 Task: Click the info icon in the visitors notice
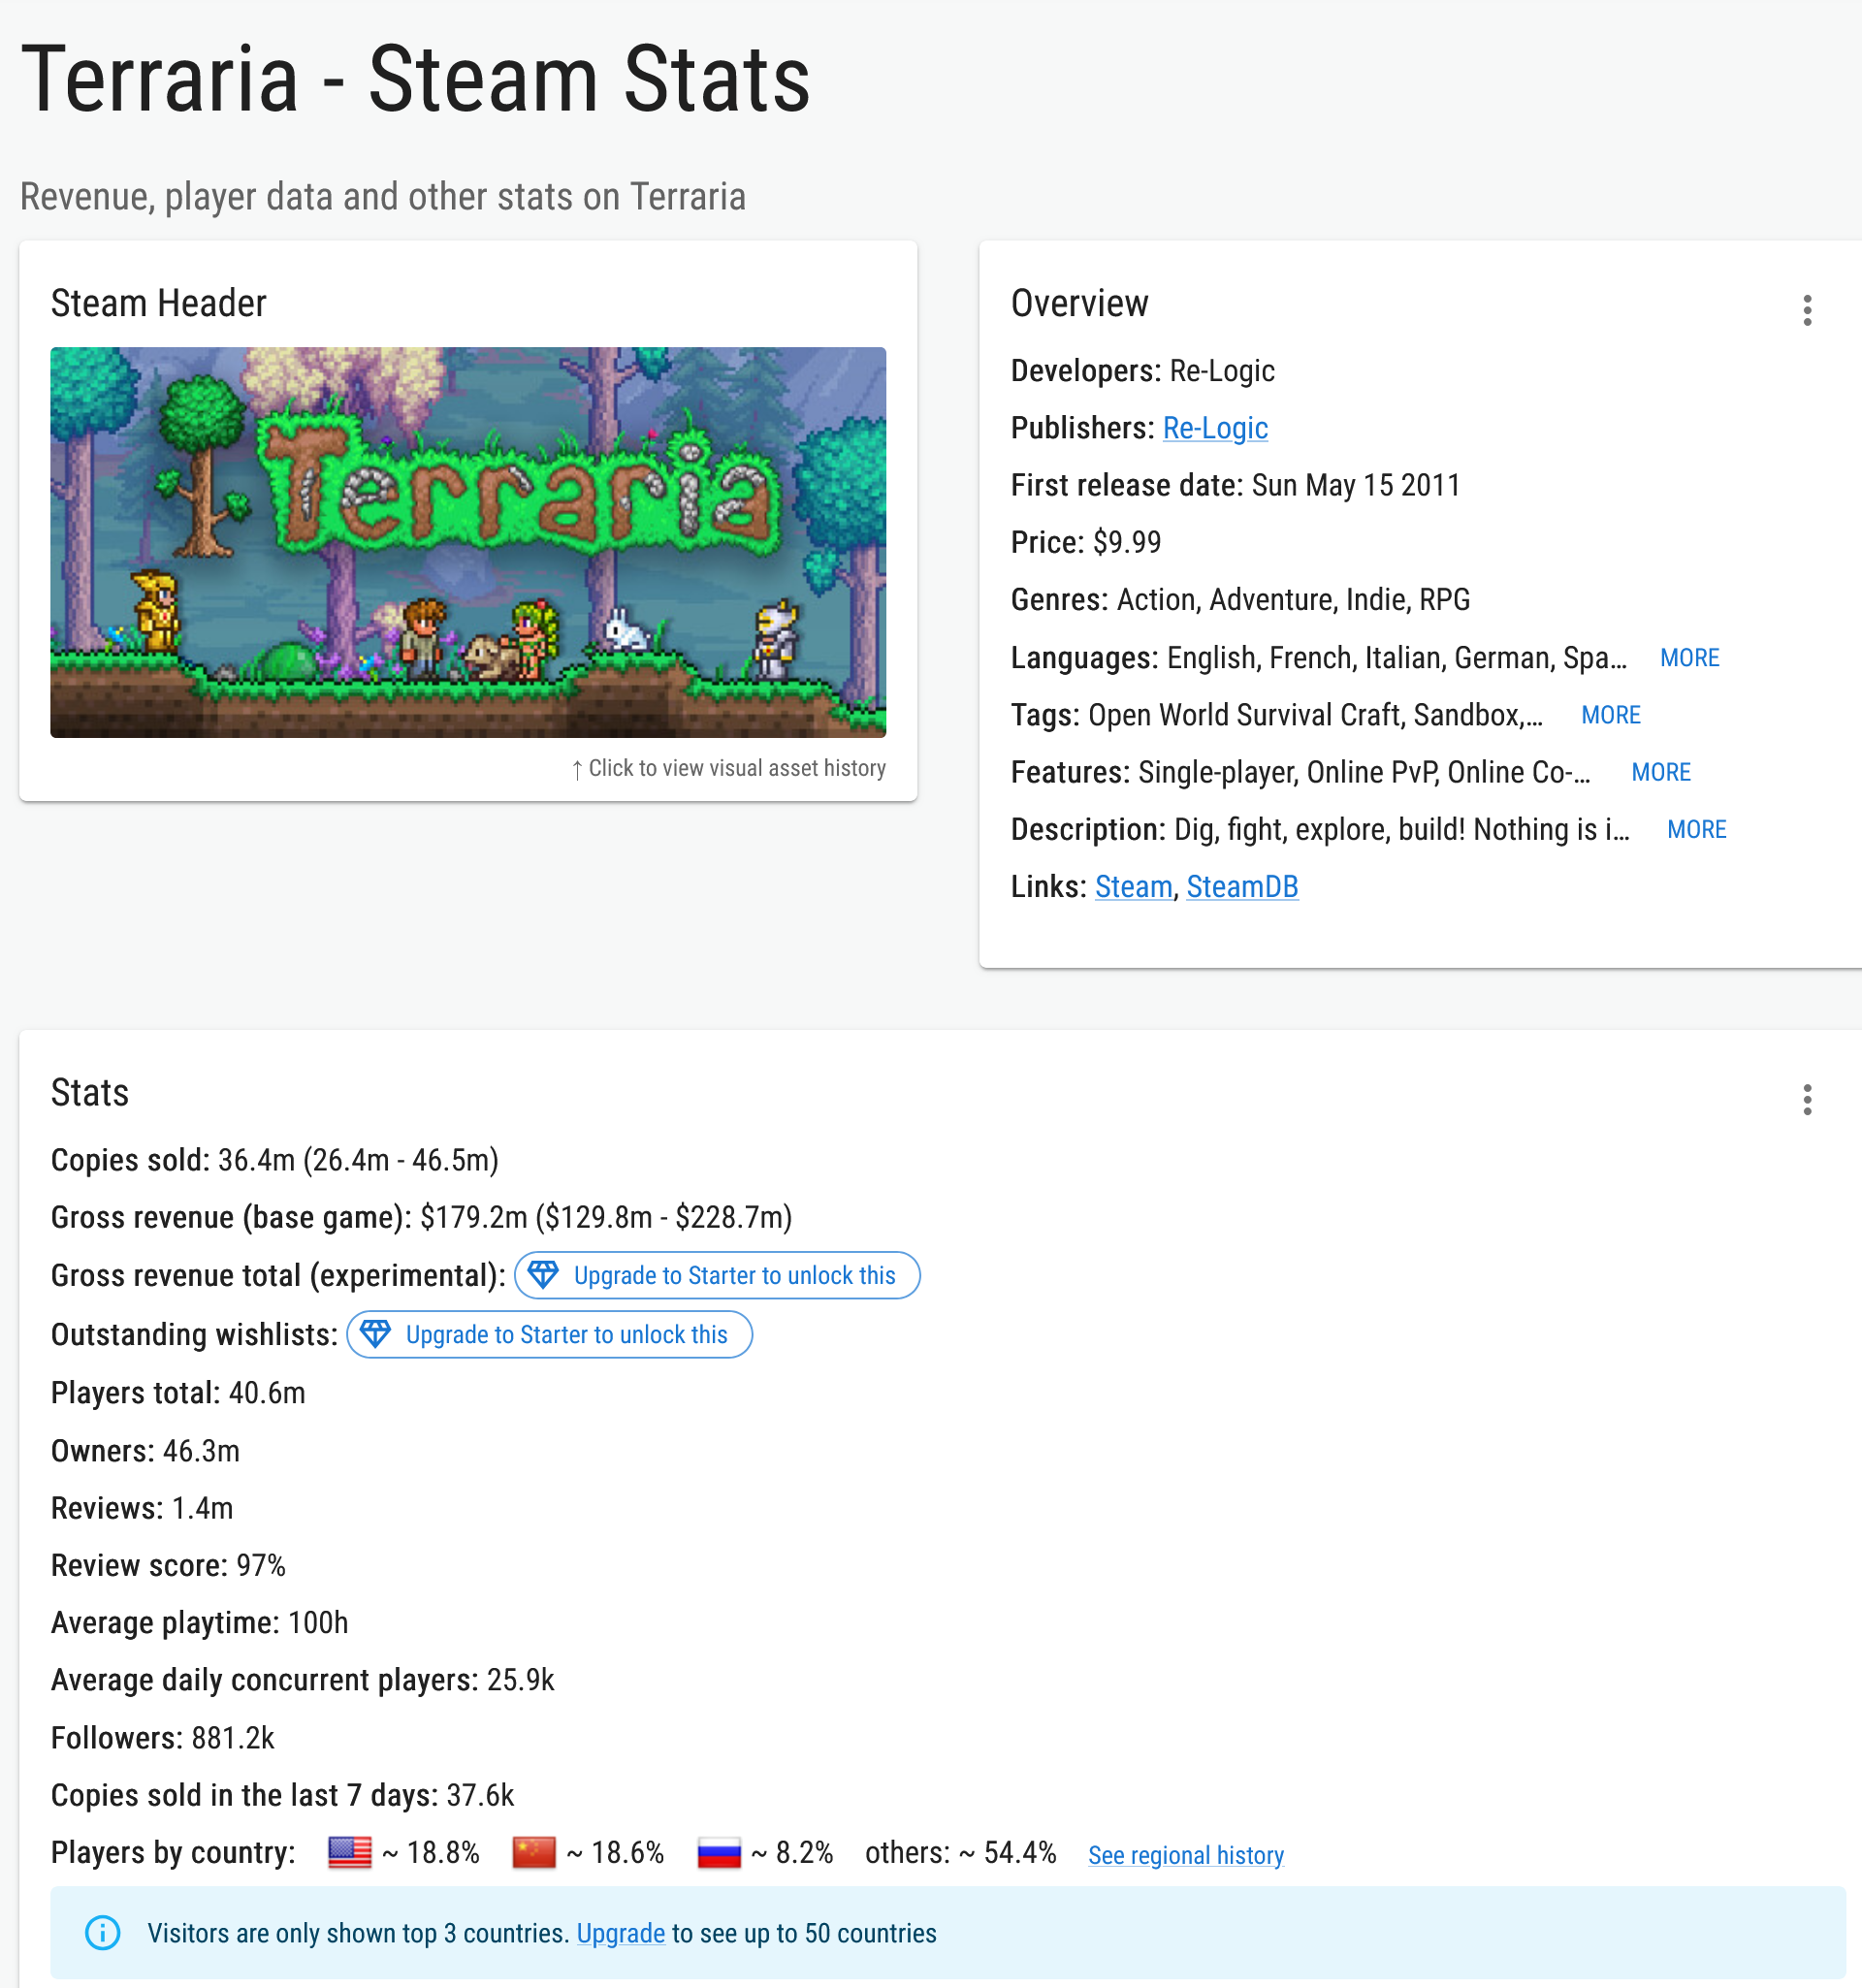[x=102, y=1932]
